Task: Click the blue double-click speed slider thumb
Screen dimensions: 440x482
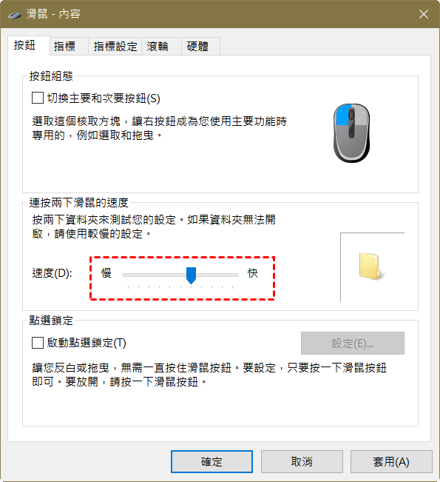Action: coord(191,275)
